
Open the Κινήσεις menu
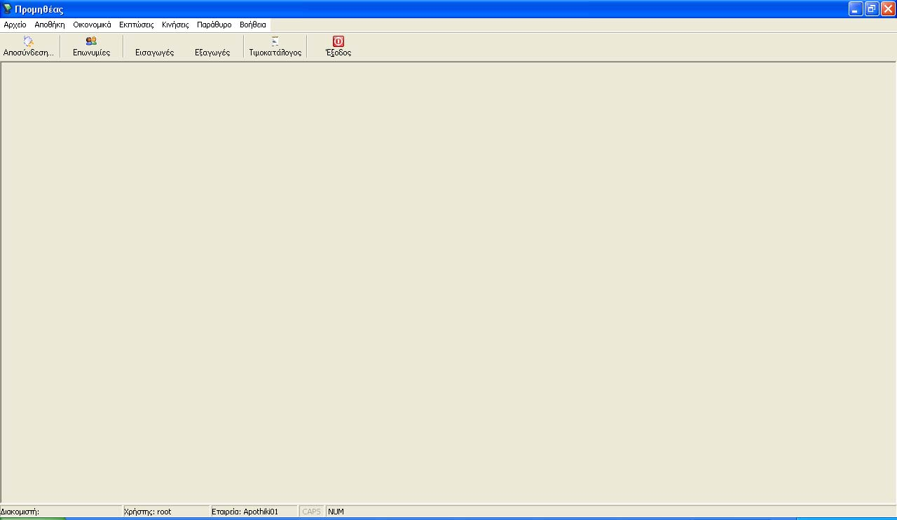[x=175, y=25]
